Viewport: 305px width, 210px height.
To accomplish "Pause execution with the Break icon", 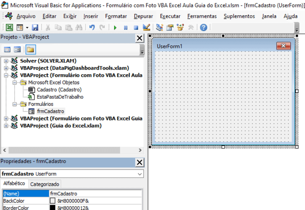I will [126, 28].
